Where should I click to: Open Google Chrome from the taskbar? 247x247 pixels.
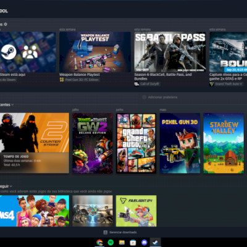(x=99, y=243)
